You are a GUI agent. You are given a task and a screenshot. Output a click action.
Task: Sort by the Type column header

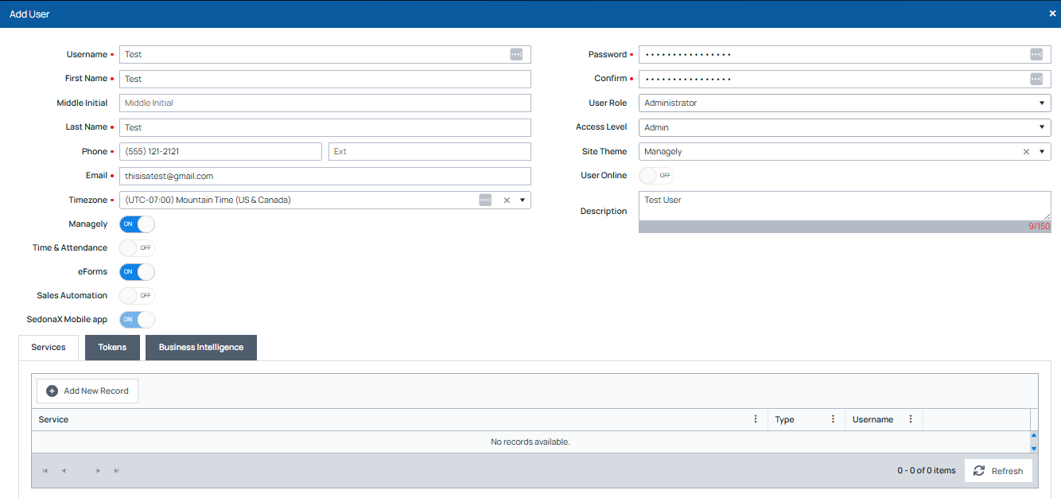pos(784,420)
